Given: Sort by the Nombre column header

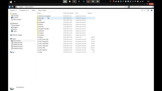Looking at the screenshot, I should (x=39, y=13).
